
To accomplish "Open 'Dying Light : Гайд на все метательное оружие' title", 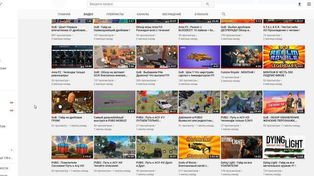I will click(280, 164).
